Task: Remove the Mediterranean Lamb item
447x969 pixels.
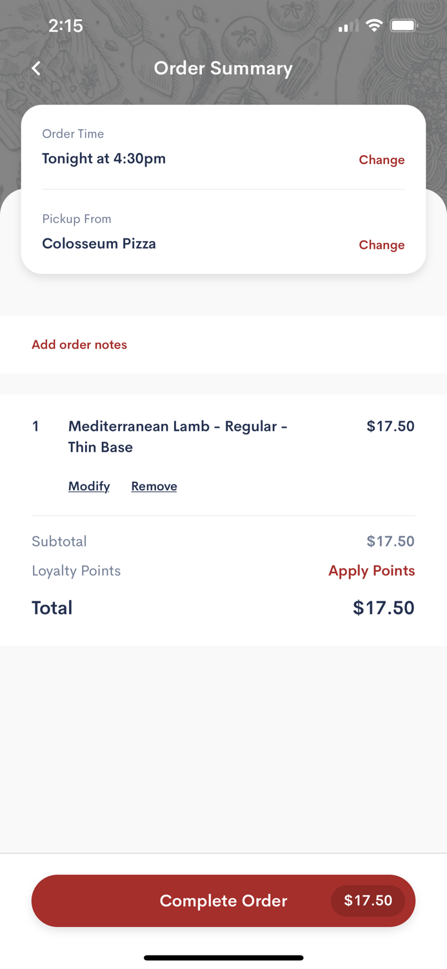Action: click(x=154, y=486)
